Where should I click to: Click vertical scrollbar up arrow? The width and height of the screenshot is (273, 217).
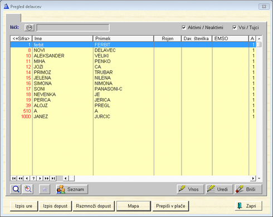tap(259, 38)
